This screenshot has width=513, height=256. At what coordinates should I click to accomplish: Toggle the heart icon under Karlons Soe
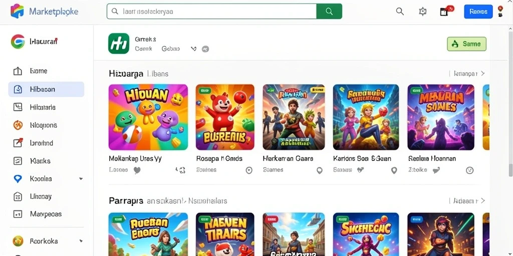360,170
